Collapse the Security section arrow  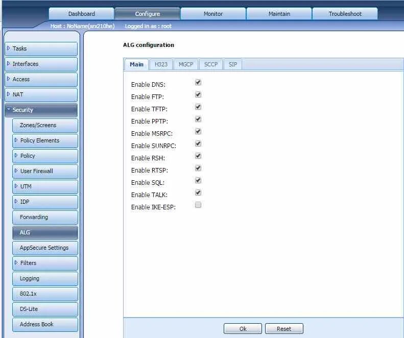pyautogui.click(x=9, y=109)
